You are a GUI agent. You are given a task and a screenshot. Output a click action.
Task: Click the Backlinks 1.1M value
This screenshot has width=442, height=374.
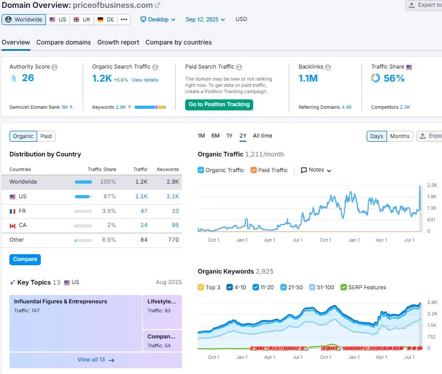pyautogui.click(x=308, y=78)
